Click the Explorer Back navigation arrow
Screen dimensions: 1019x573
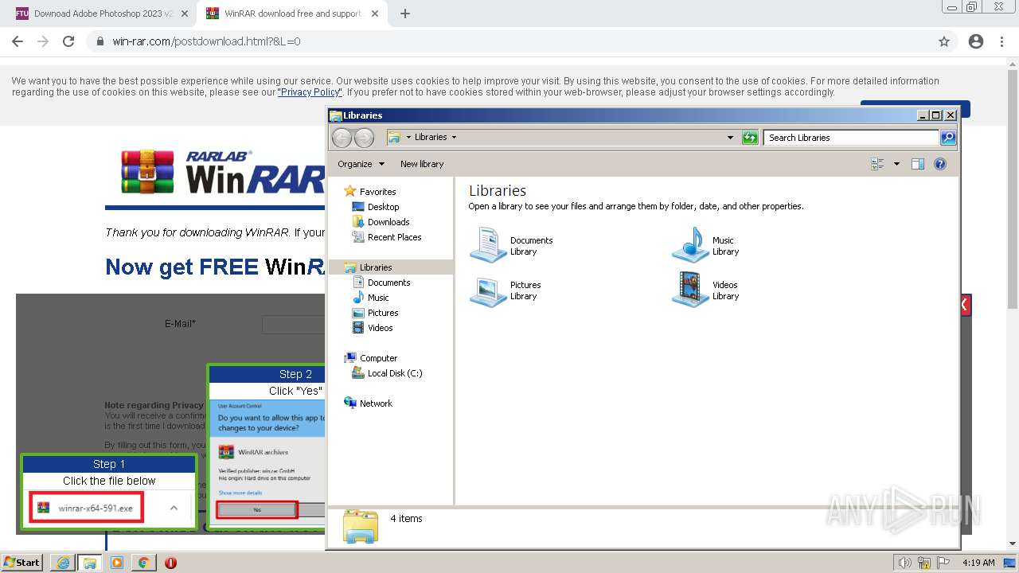click(342, 138)
